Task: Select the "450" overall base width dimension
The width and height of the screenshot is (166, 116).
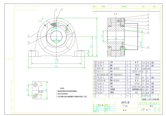Action: tap(56, 66)
